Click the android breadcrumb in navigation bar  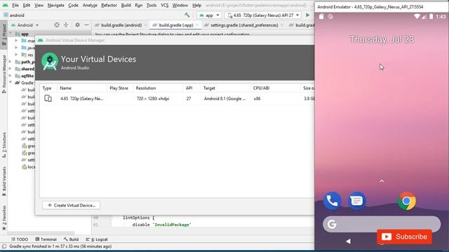pyautogui.click(x=14, y=15)
